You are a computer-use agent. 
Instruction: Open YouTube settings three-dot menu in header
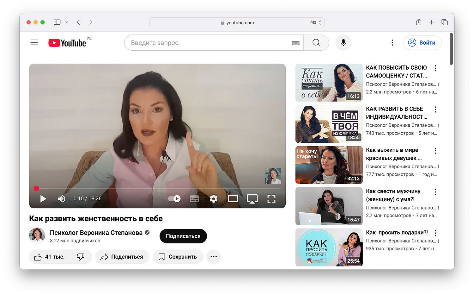[392, 43]
